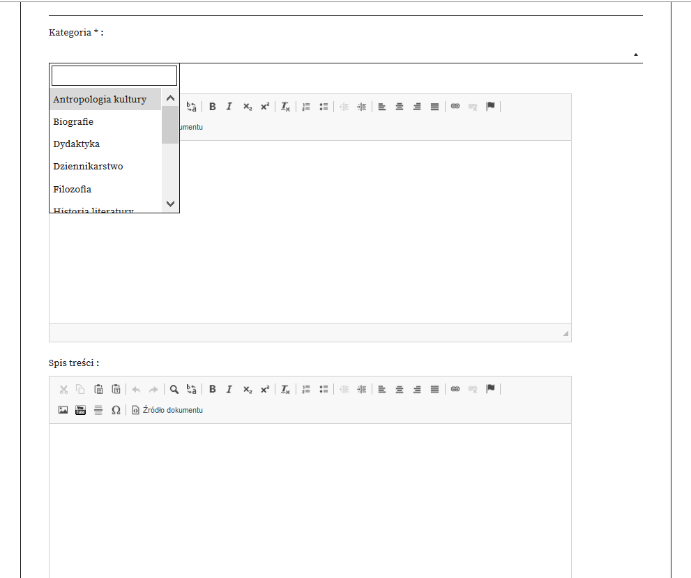The image size is (691, 578).
Task: Embed a YouTube video in Spis treści editor
Action: tap(80, 410)
